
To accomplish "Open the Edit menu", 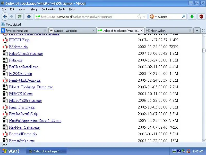I will tap(12, 9).
